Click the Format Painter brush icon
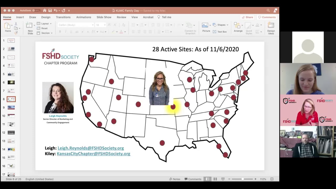Viewport: 336px width, 189px height. coord(16,33)
